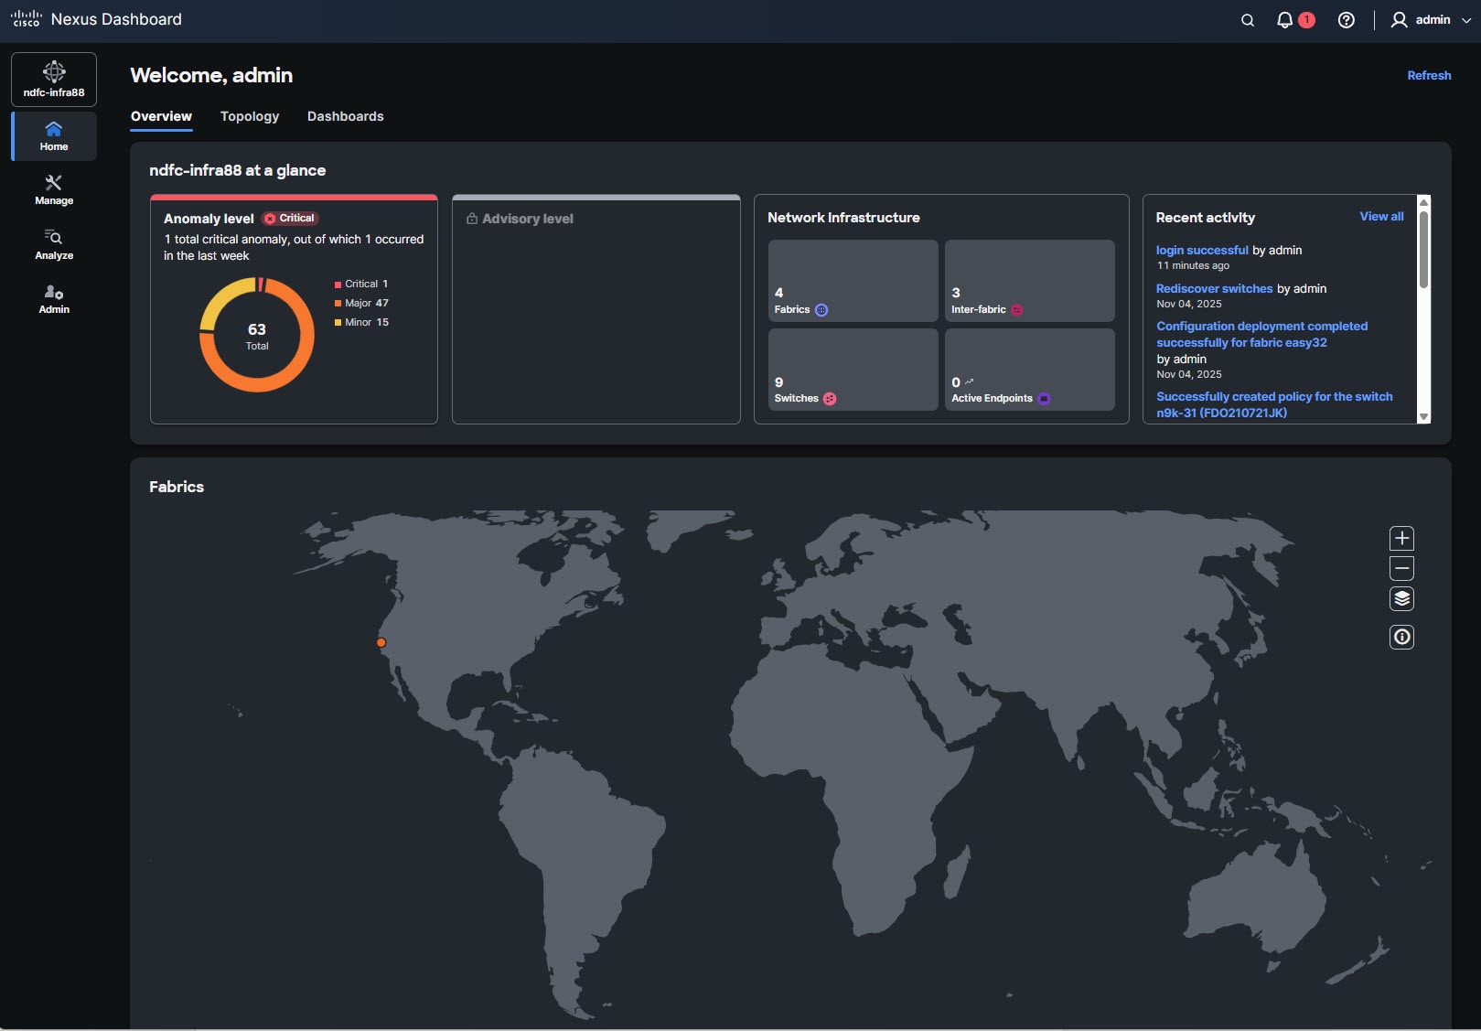Click the '11 minutes ago' timestamp
1481x1031 pixels.
tap(1193, 265)
